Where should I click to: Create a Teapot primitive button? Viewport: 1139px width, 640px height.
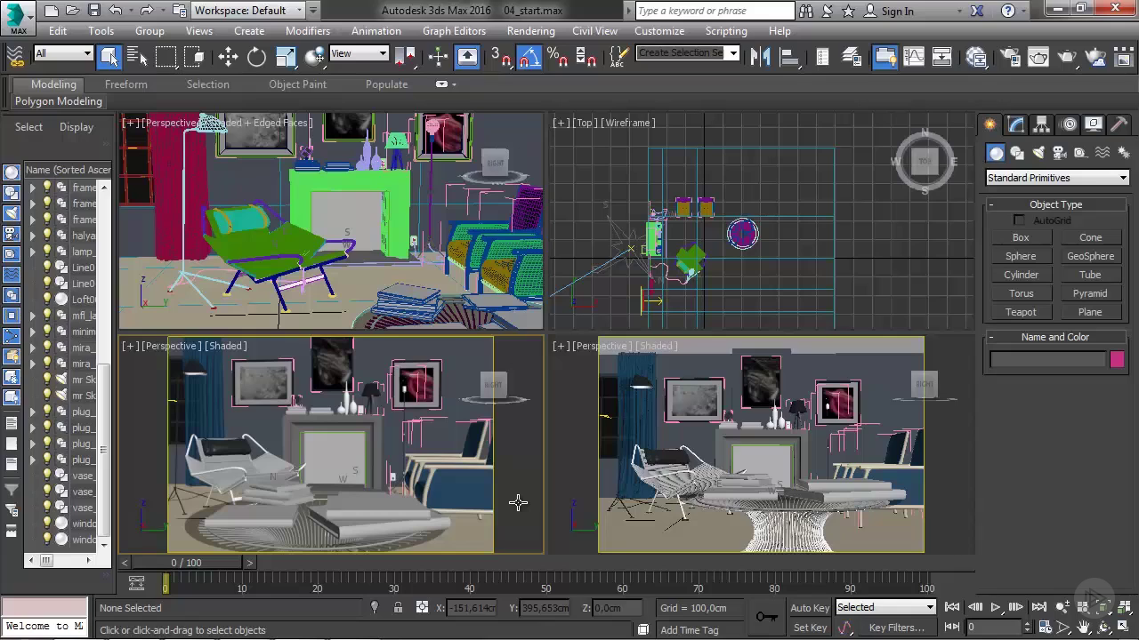1021,312
